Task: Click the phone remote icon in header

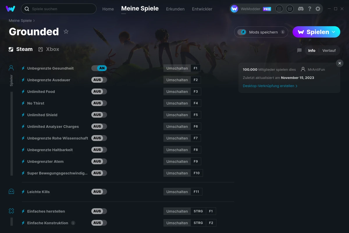Action: coord(279,9)
